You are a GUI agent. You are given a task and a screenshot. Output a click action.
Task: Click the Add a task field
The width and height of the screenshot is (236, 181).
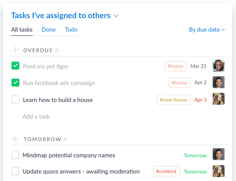tap(36, 117)
